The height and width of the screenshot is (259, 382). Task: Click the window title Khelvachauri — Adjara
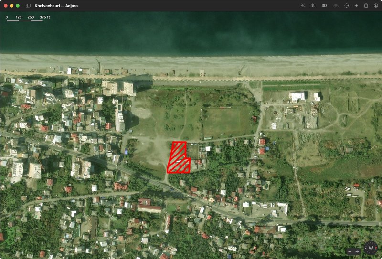(56, 6)
